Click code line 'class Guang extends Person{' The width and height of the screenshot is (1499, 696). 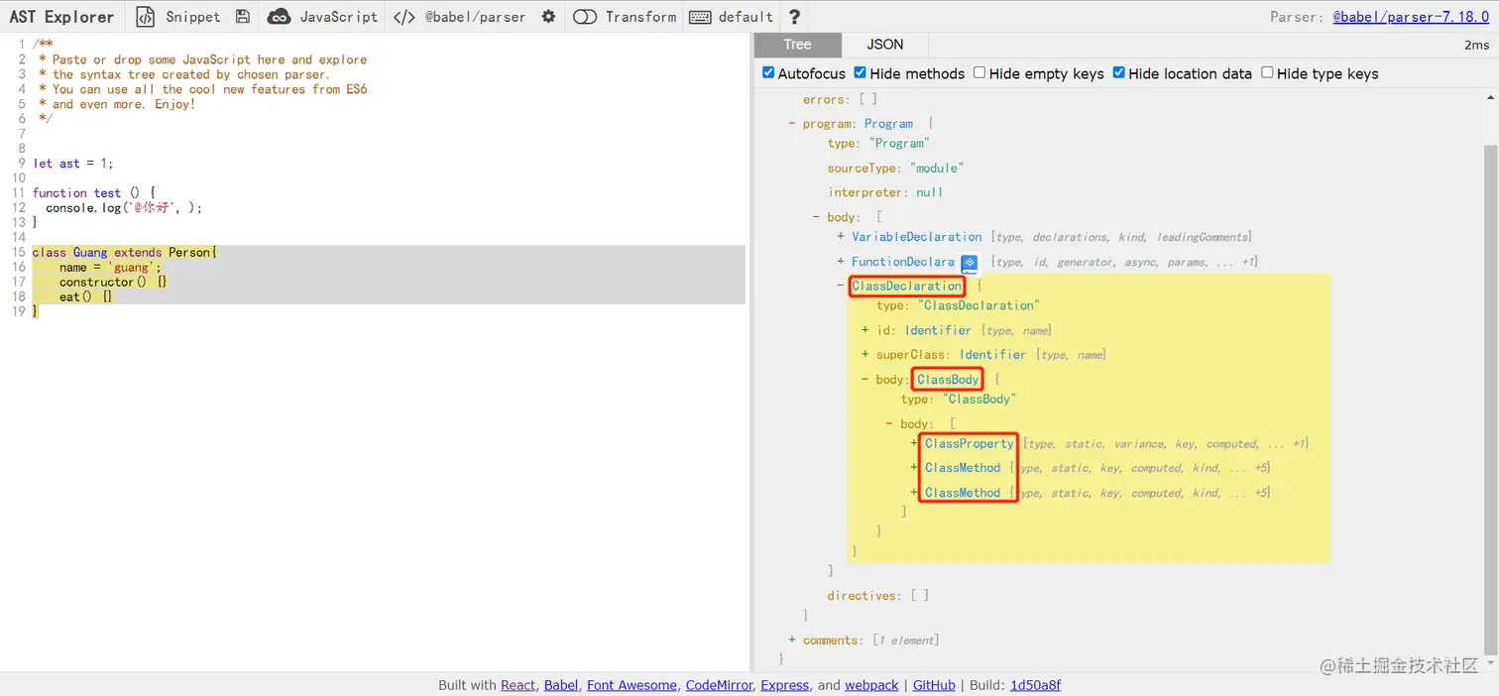(124, 253)
